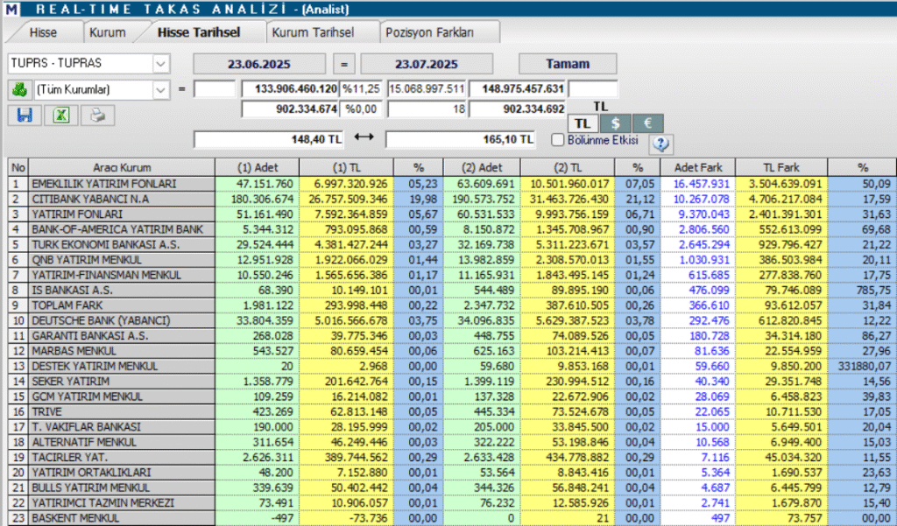Pick start date 23.06.2025
Screen dimensions: 897x526
pos(259,64)
